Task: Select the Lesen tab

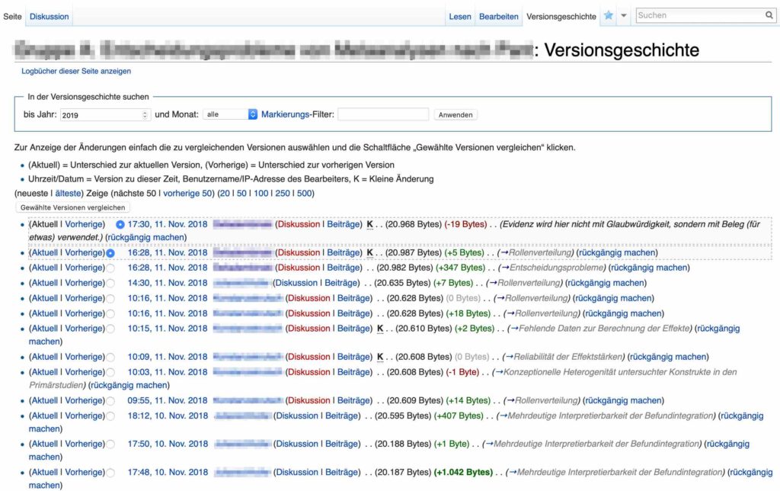Action: pos(459,14)
